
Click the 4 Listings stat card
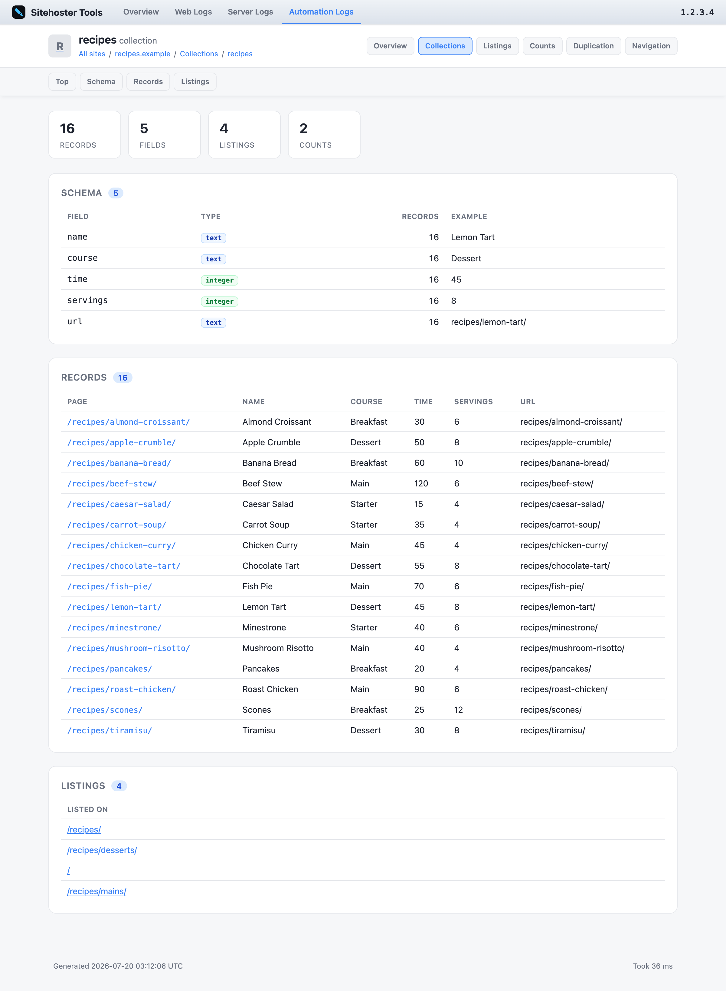pos(244,135)
